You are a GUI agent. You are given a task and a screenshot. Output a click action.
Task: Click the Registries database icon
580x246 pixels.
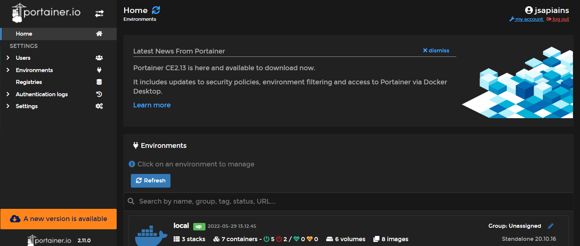click(x=99, y=82)
